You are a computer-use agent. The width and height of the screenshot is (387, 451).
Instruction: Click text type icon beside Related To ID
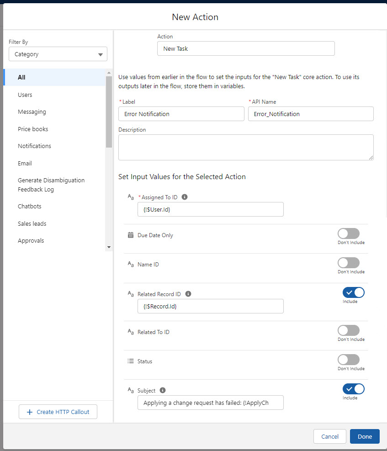tap(131, 332)
